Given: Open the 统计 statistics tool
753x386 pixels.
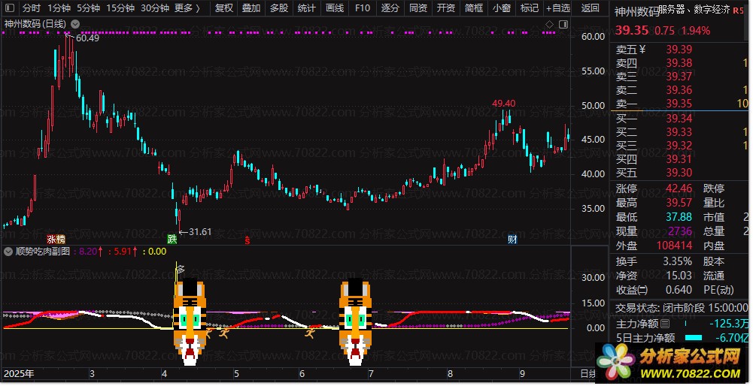Looking at the screenshot, I should pyautogui.click(x=307, y=8).
